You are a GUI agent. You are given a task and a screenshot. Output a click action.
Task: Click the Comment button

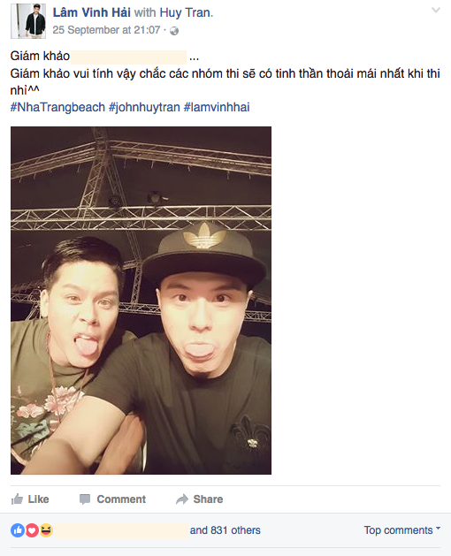112,499
